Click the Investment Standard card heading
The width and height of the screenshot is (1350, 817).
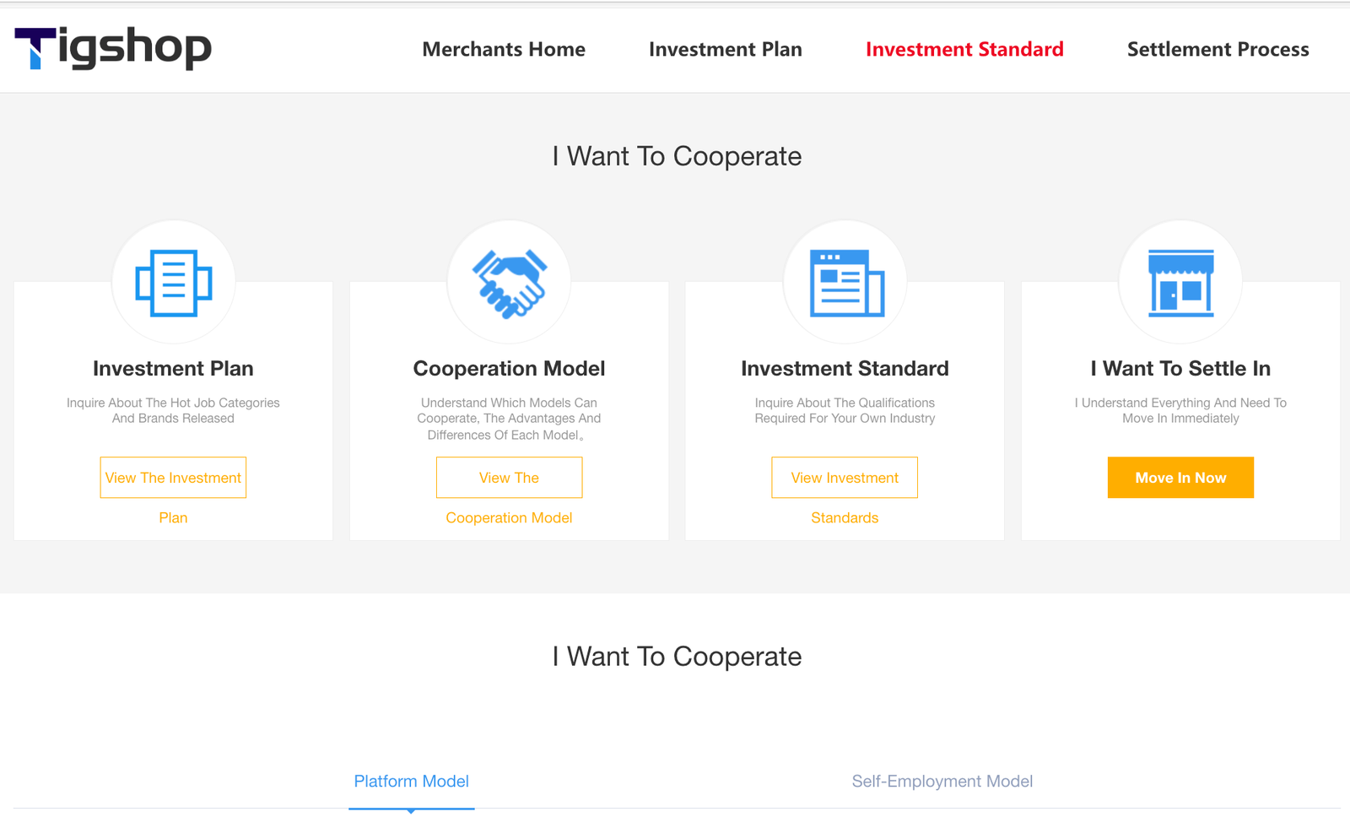tap(845, 369)
